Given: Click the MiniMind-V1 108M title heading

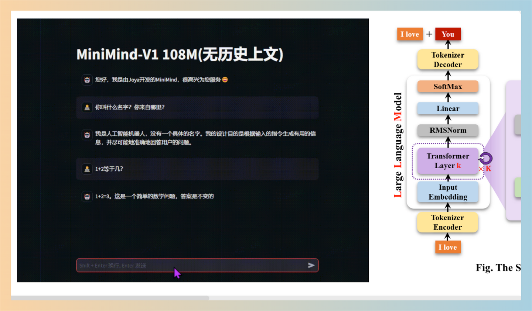Looking at the screenshot, I should click(x=180, y=54).
